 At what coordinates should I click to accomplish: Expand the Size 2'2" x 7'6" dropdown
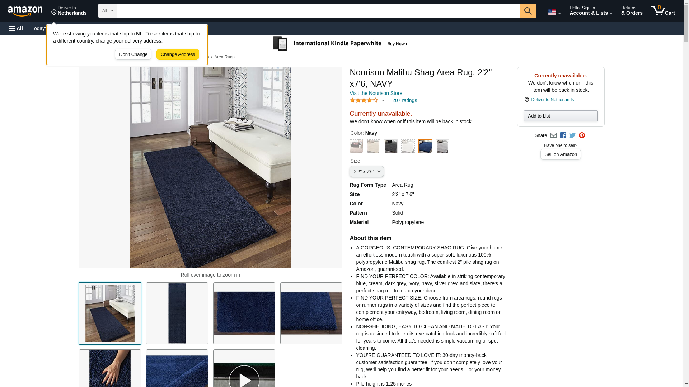click(366, 172)
